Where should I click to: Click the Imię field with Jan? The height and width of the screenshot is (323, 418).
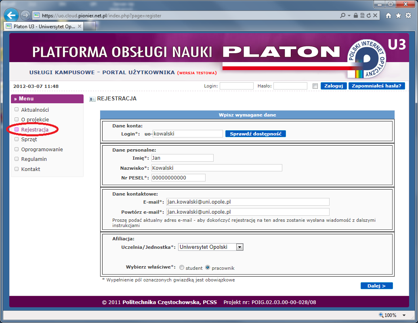pos(182,158)
